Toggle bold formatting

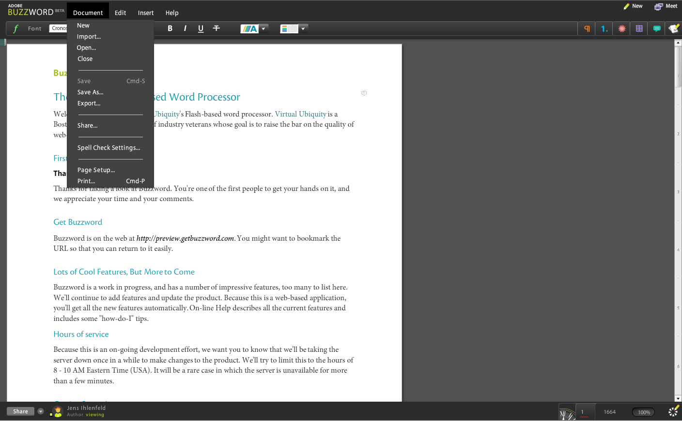[x=170, y=28]
